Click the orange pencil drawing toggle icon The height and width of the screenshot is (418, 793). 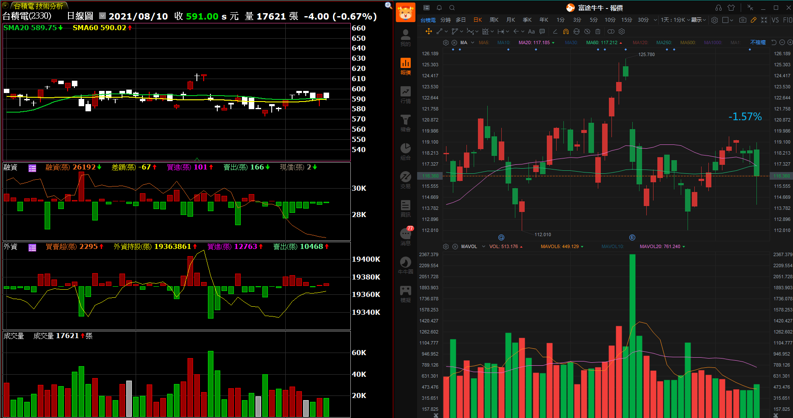[753, 20]
